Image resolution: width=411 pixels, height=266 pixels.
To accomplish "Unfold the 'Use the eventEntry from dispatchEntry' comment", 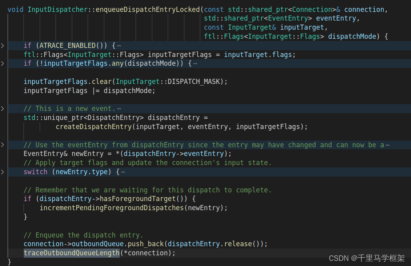I will tap(2, 144).
